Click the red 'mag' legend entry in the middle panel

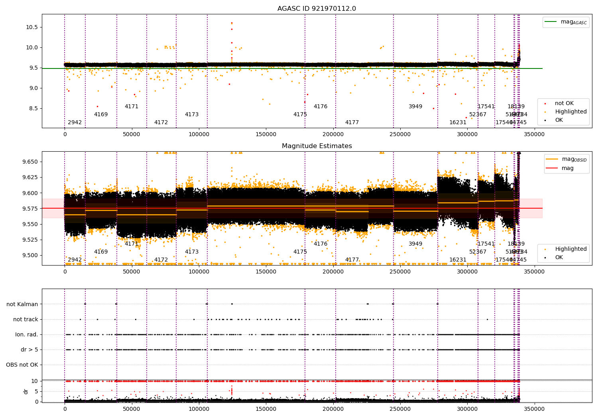pyautogui.click(x=560, y=168)
